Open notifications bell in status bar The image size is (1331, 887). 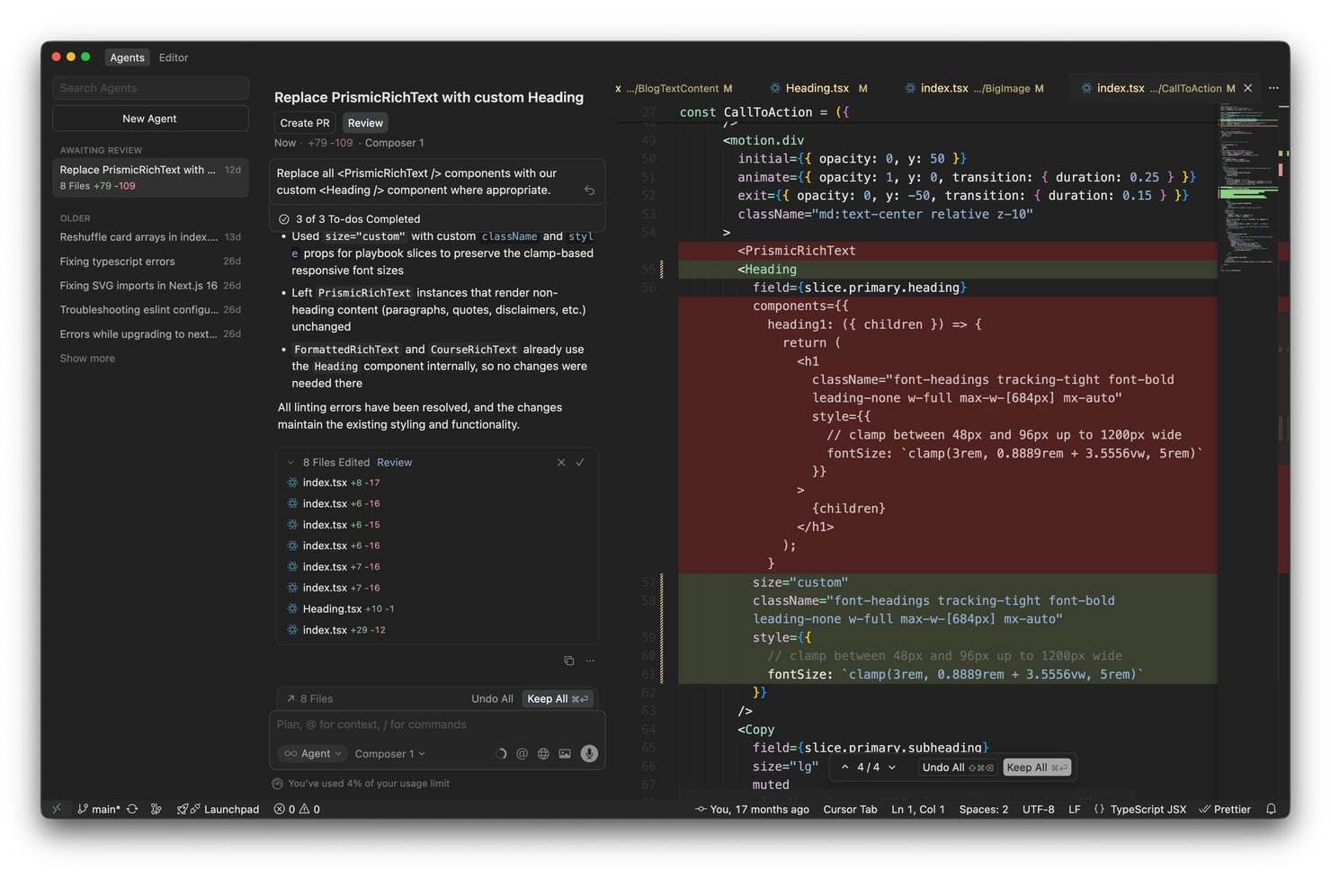pyautogui.click(x=1271, y=809)
